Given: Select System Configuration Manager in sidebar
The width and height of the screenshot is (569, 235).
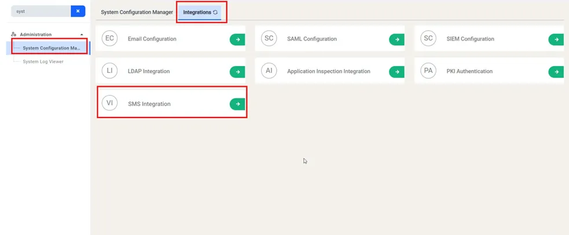Looking at the screenshot, I should tap(48, 48).
